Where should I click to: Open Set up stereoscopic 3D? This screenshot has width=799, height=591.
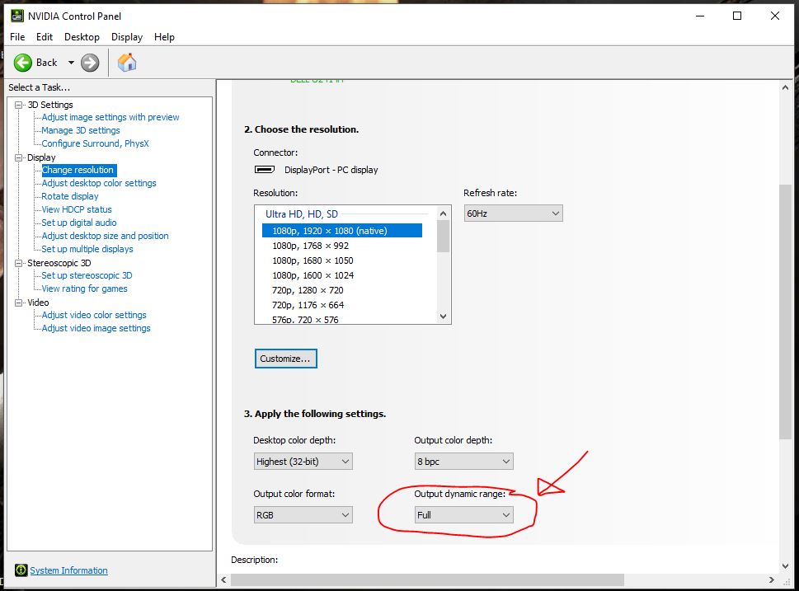87,275
